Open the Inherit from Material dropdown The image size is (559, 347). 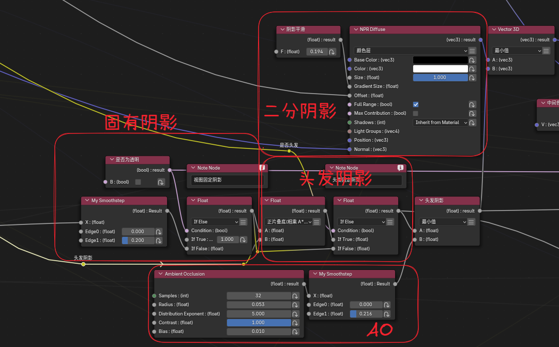(x=441, y=123)
